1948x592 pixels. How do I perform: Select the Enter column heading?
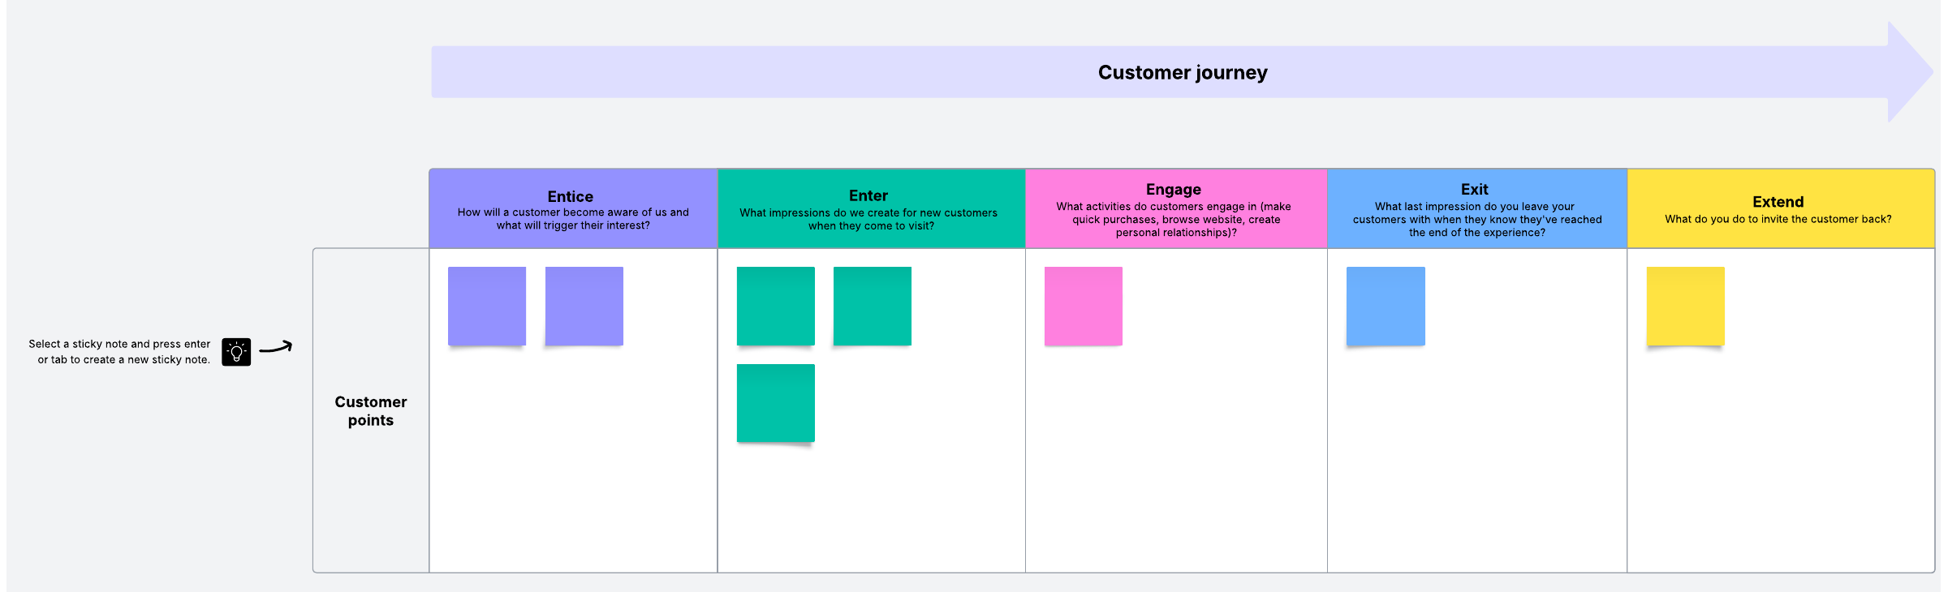(x=868, y=195)
